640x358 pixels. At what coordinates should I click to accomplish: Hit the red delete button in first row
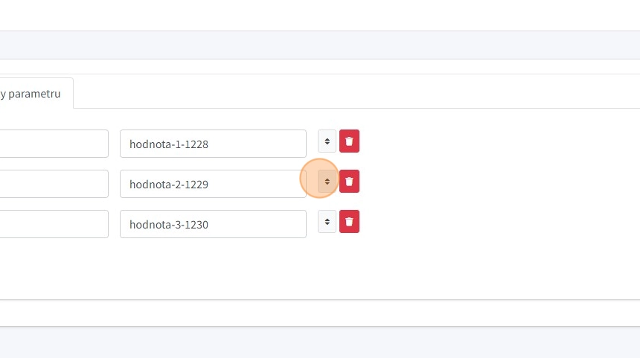[349, 141]
